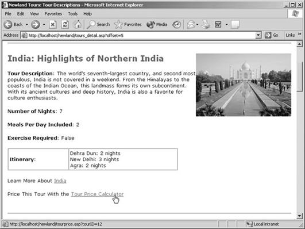Click the scrollbar down arrow

300,216
